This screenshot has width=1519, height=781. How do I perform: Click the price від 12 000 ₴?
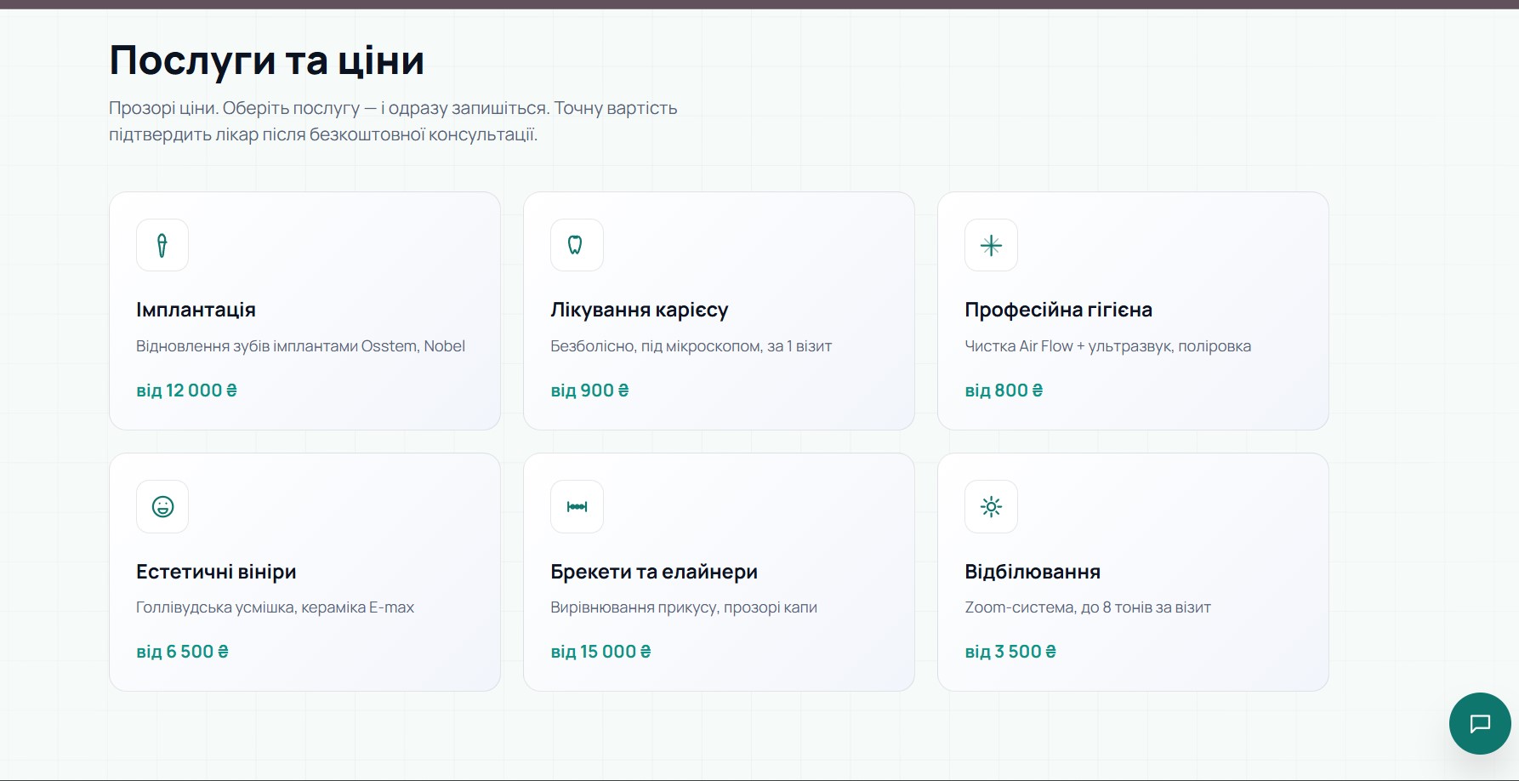186,390
